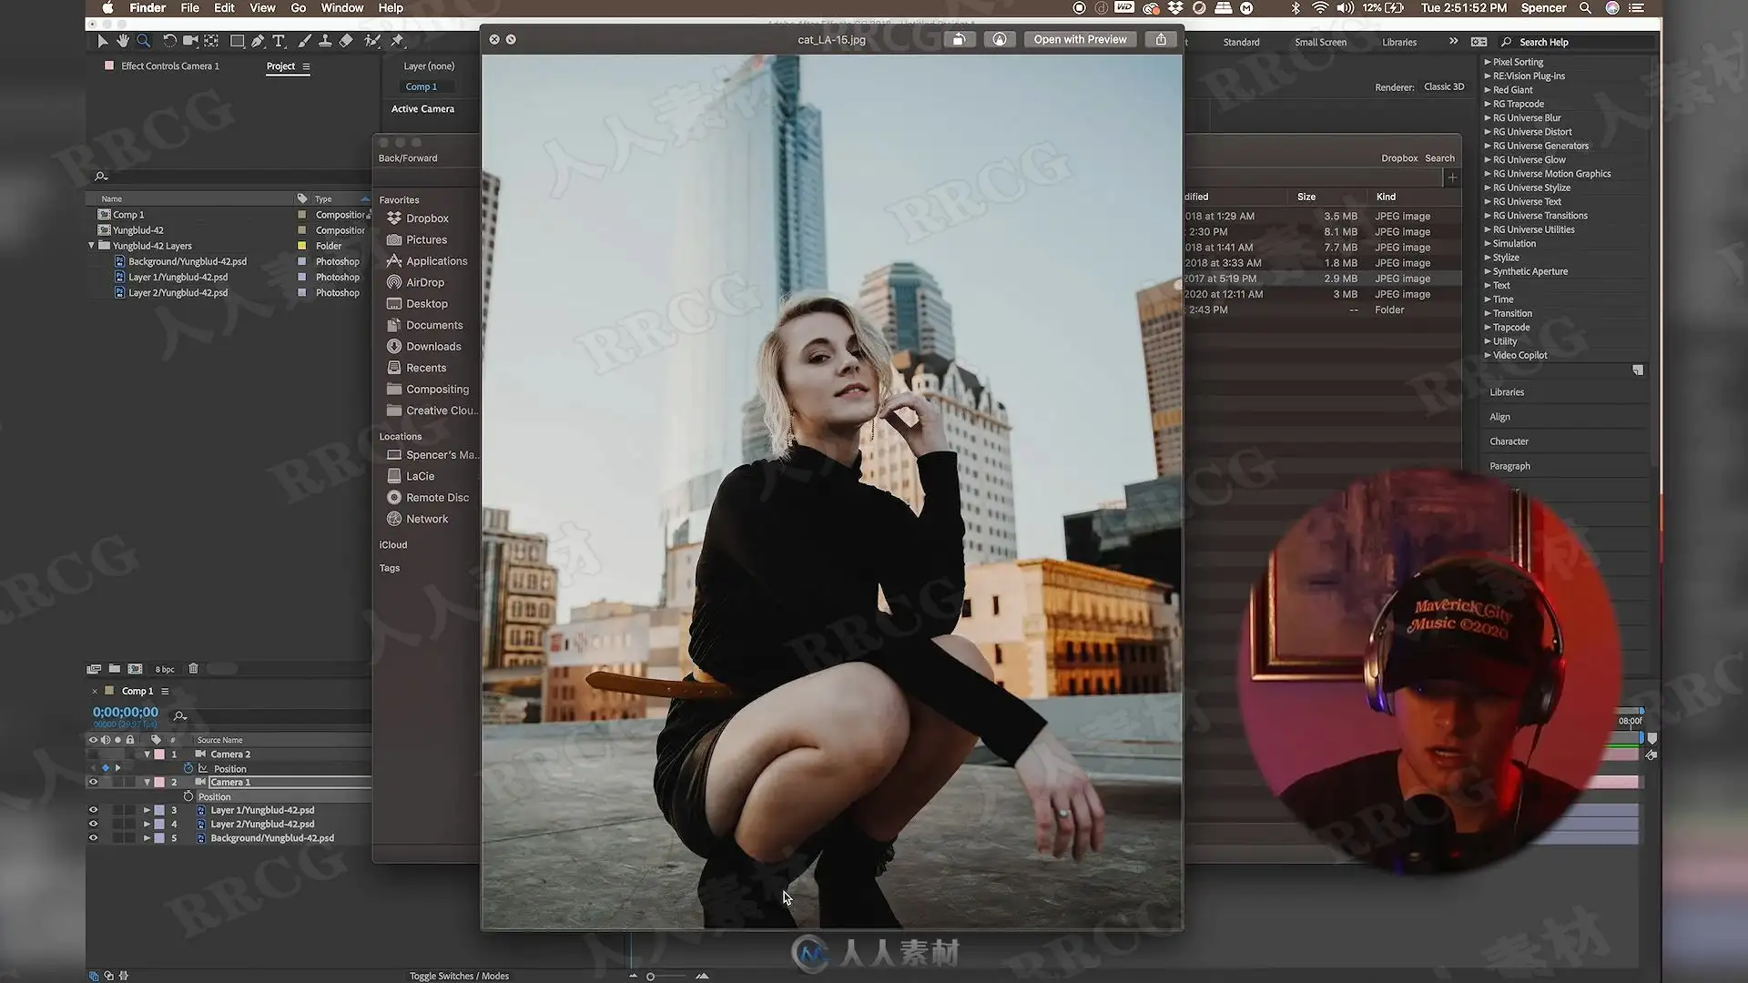This screenshot has height=983, width=1748.
Task: Select the Clone Stamp tool
Action: (x=325, y=41)
